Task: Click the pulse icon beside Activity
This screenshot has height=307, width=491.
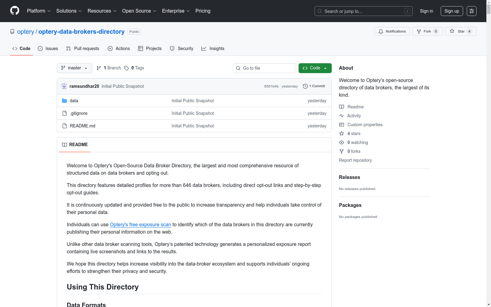Action: tap(342, 116)
